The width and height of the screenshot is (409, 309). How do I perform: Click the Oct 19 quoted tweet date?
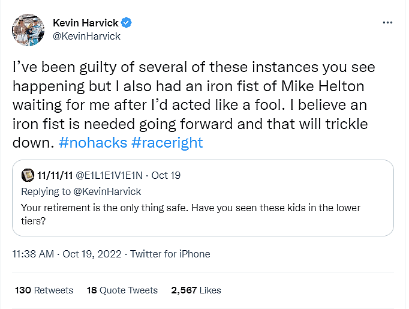pyautogui.click(x=166, y=176)
